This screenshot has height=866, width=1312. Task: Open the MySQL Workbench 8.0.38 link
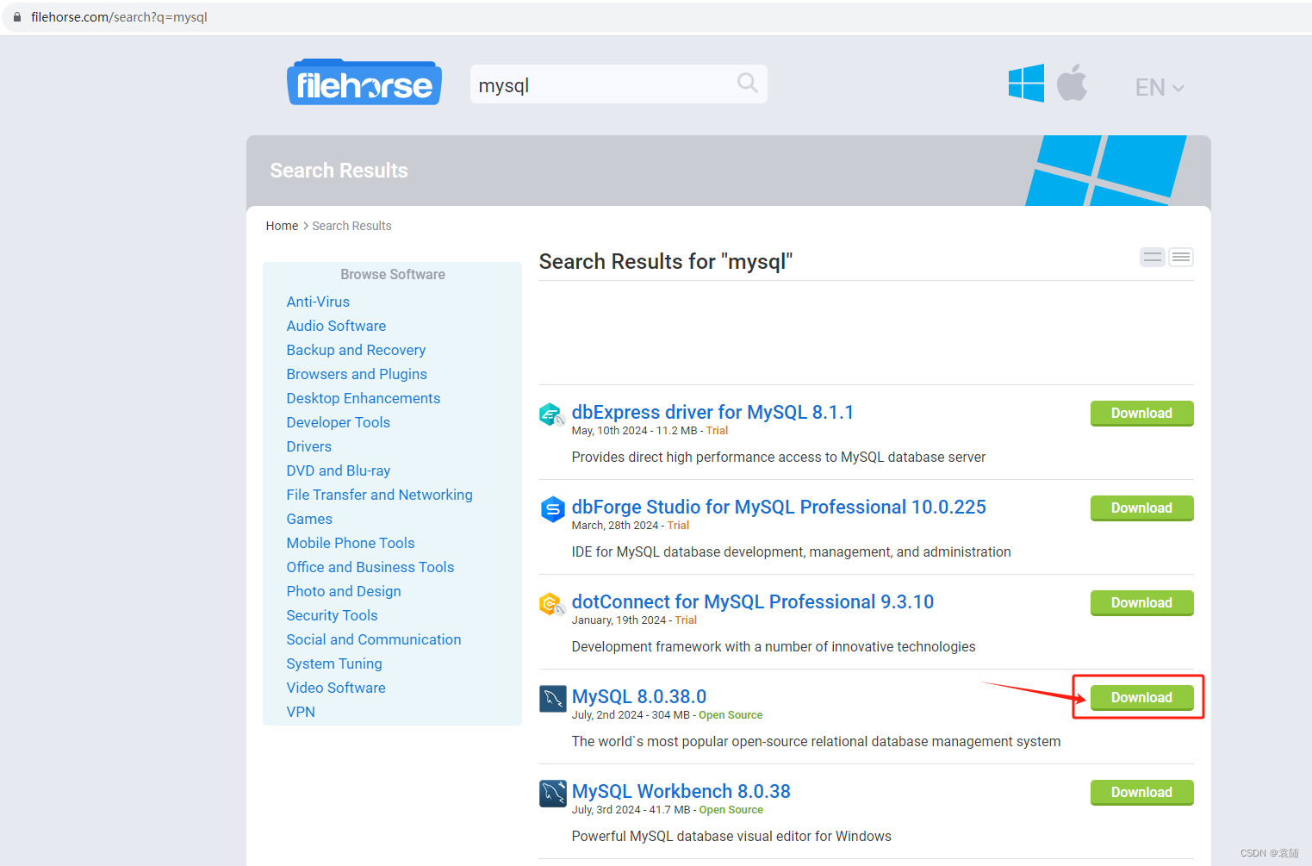click(x=681, y=791)
